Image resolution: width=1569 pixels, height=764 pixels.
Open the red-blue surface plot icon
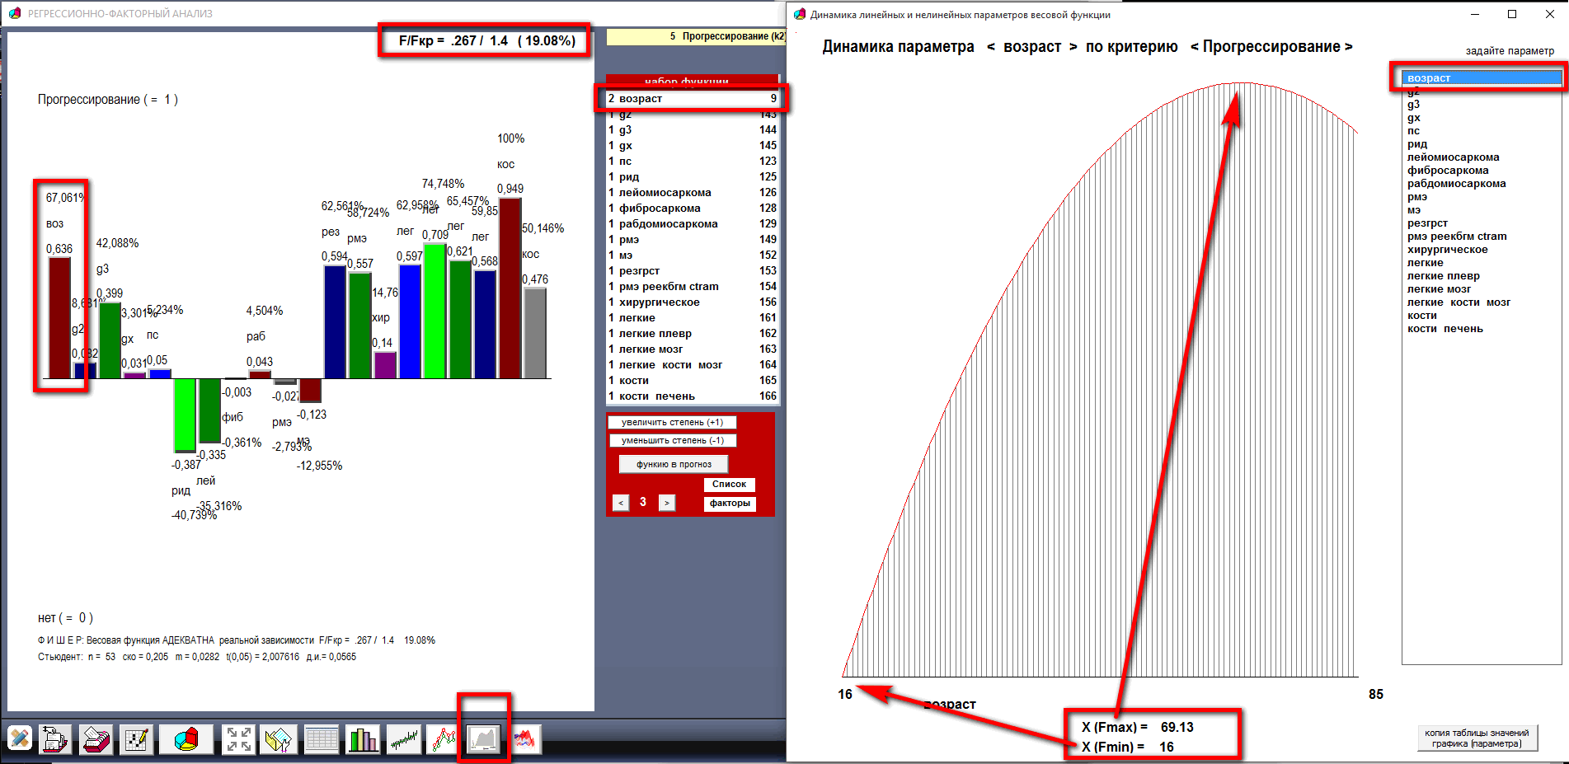click(524, 739)
